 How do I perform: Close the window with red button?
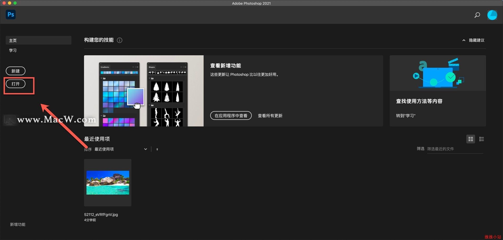point(4,3)
